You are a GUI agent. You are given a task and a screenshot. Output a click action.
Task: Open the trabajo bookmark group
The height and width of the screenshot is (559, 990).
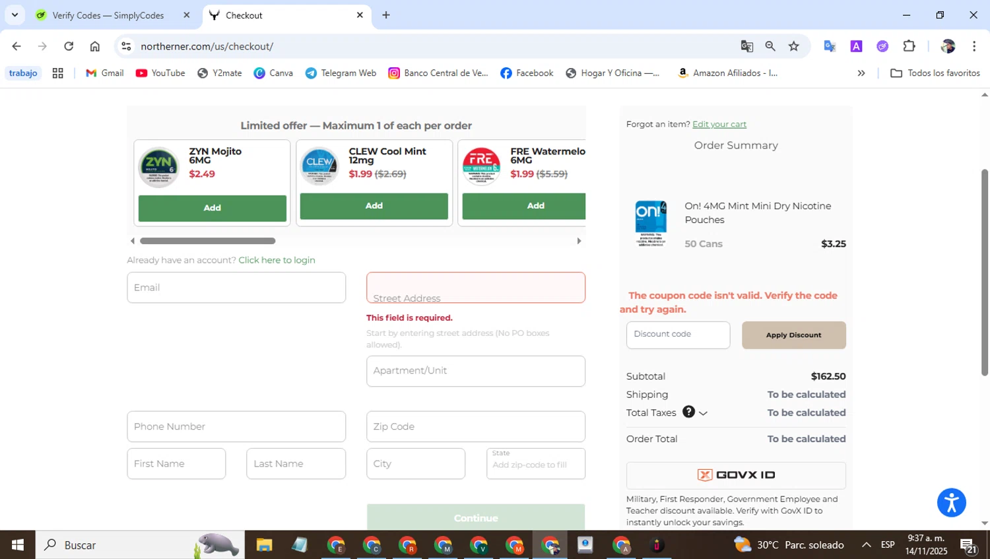[23, 73]
